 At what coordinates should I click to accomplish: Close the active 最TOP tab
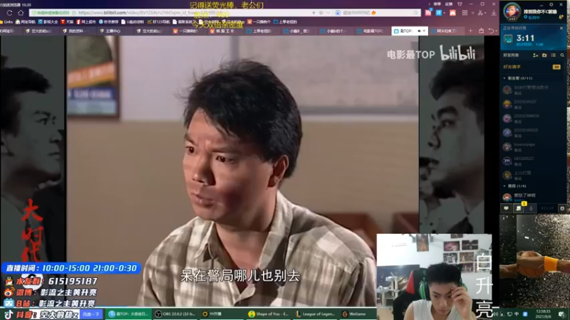click(424, 31)
